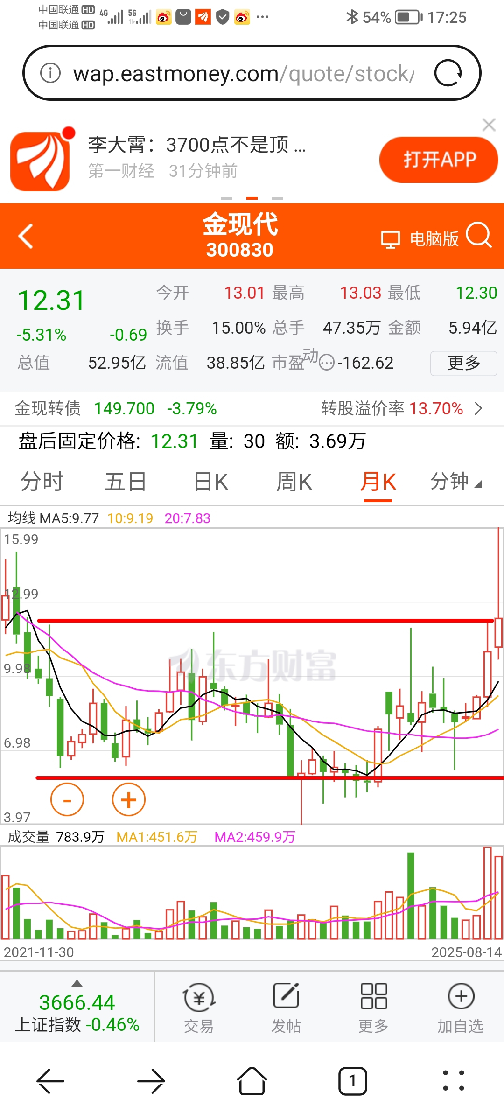Switch to 电脑版 desktop version
This screenshot has height=1120, width=504.
tap(420, 239)
